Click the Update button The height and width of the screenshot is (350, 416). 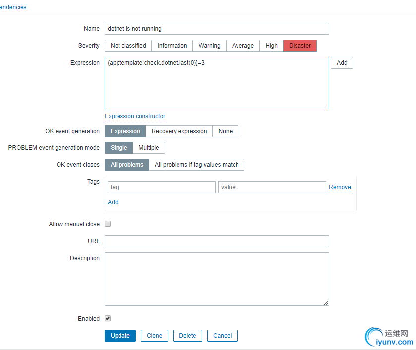120,336
